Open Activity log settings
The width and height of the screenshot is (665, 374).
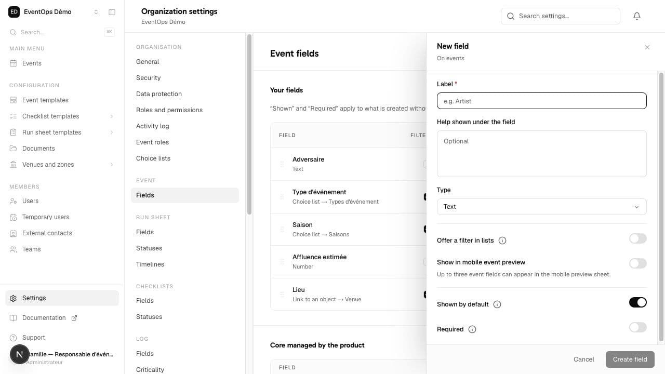click(185, 126)
